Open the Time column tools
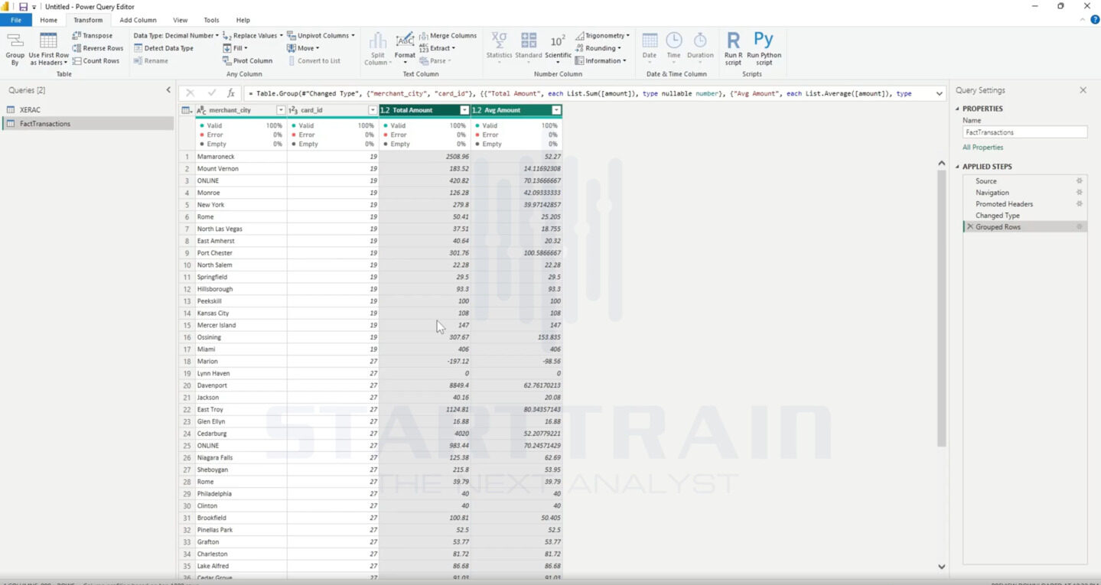Viewport: 1101px width, 585px height. pos(673,46)
